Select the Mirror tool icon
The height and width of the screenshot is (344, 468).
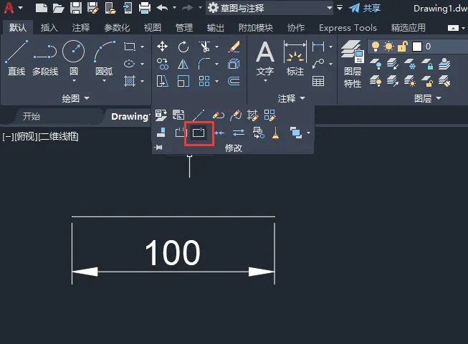pyautogui.click(x=183, y=64)
